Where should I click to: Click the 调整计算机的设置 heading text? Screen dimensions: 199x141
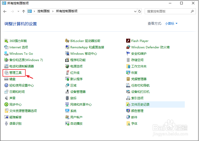21,24
